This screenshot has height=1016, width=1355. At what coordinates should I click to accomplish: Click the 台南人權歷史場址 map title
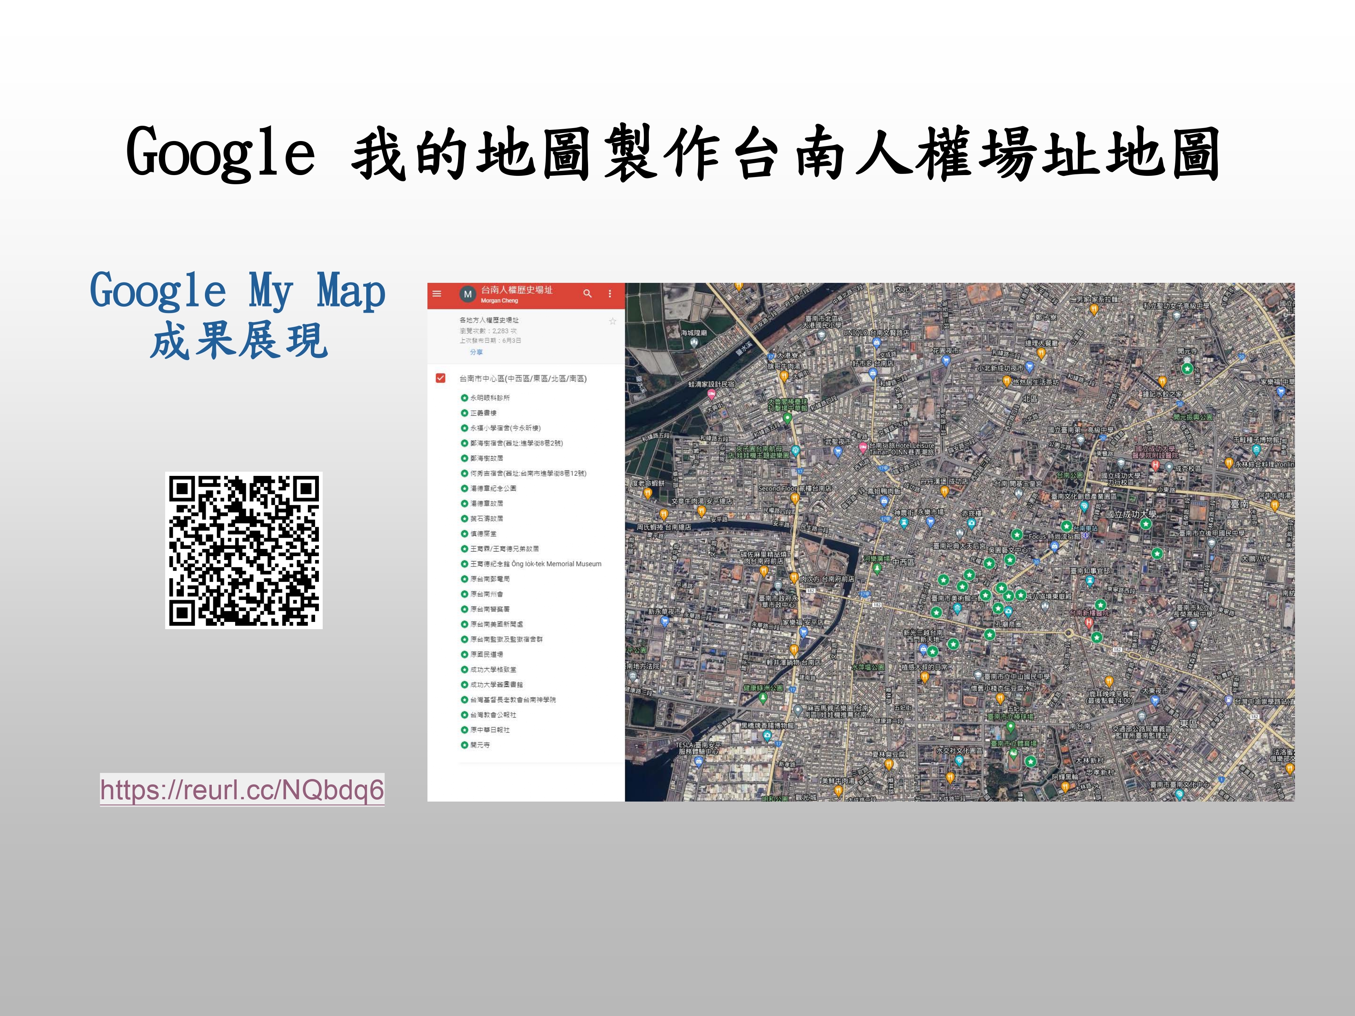pyautogui.click(x=517, y=290)
